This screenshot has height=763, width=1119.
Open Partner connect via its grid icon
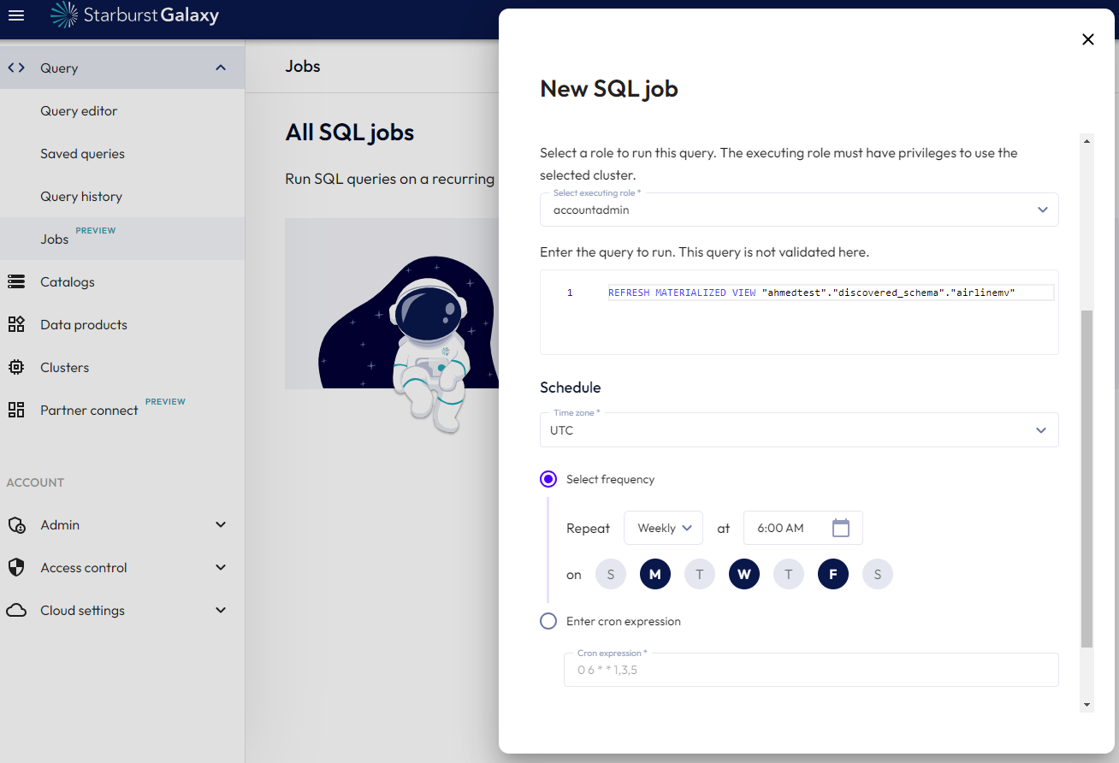coord(15,410)
